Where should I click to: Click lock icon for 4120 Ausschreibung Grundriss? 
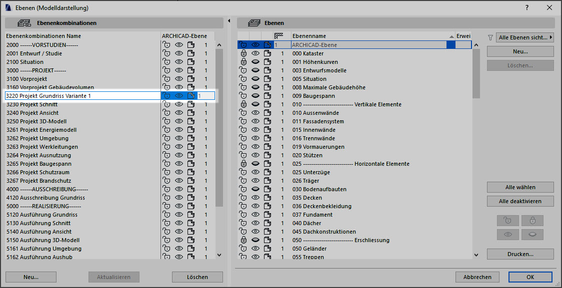pos(166,198)
